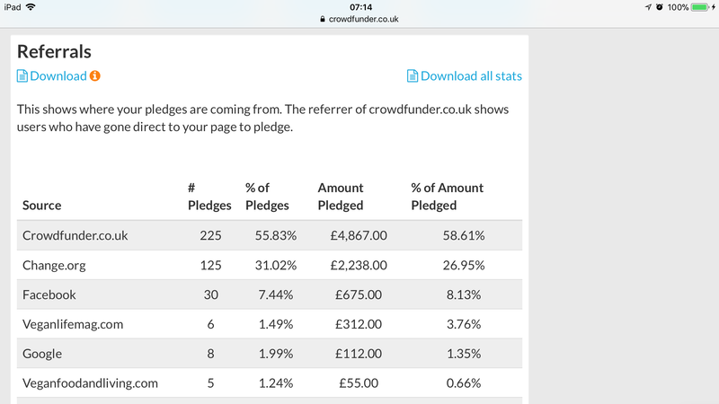Tap the file icon beside Download all stats
The width and height of the screenshot is (719, 404).
click(x=413, y=76)
